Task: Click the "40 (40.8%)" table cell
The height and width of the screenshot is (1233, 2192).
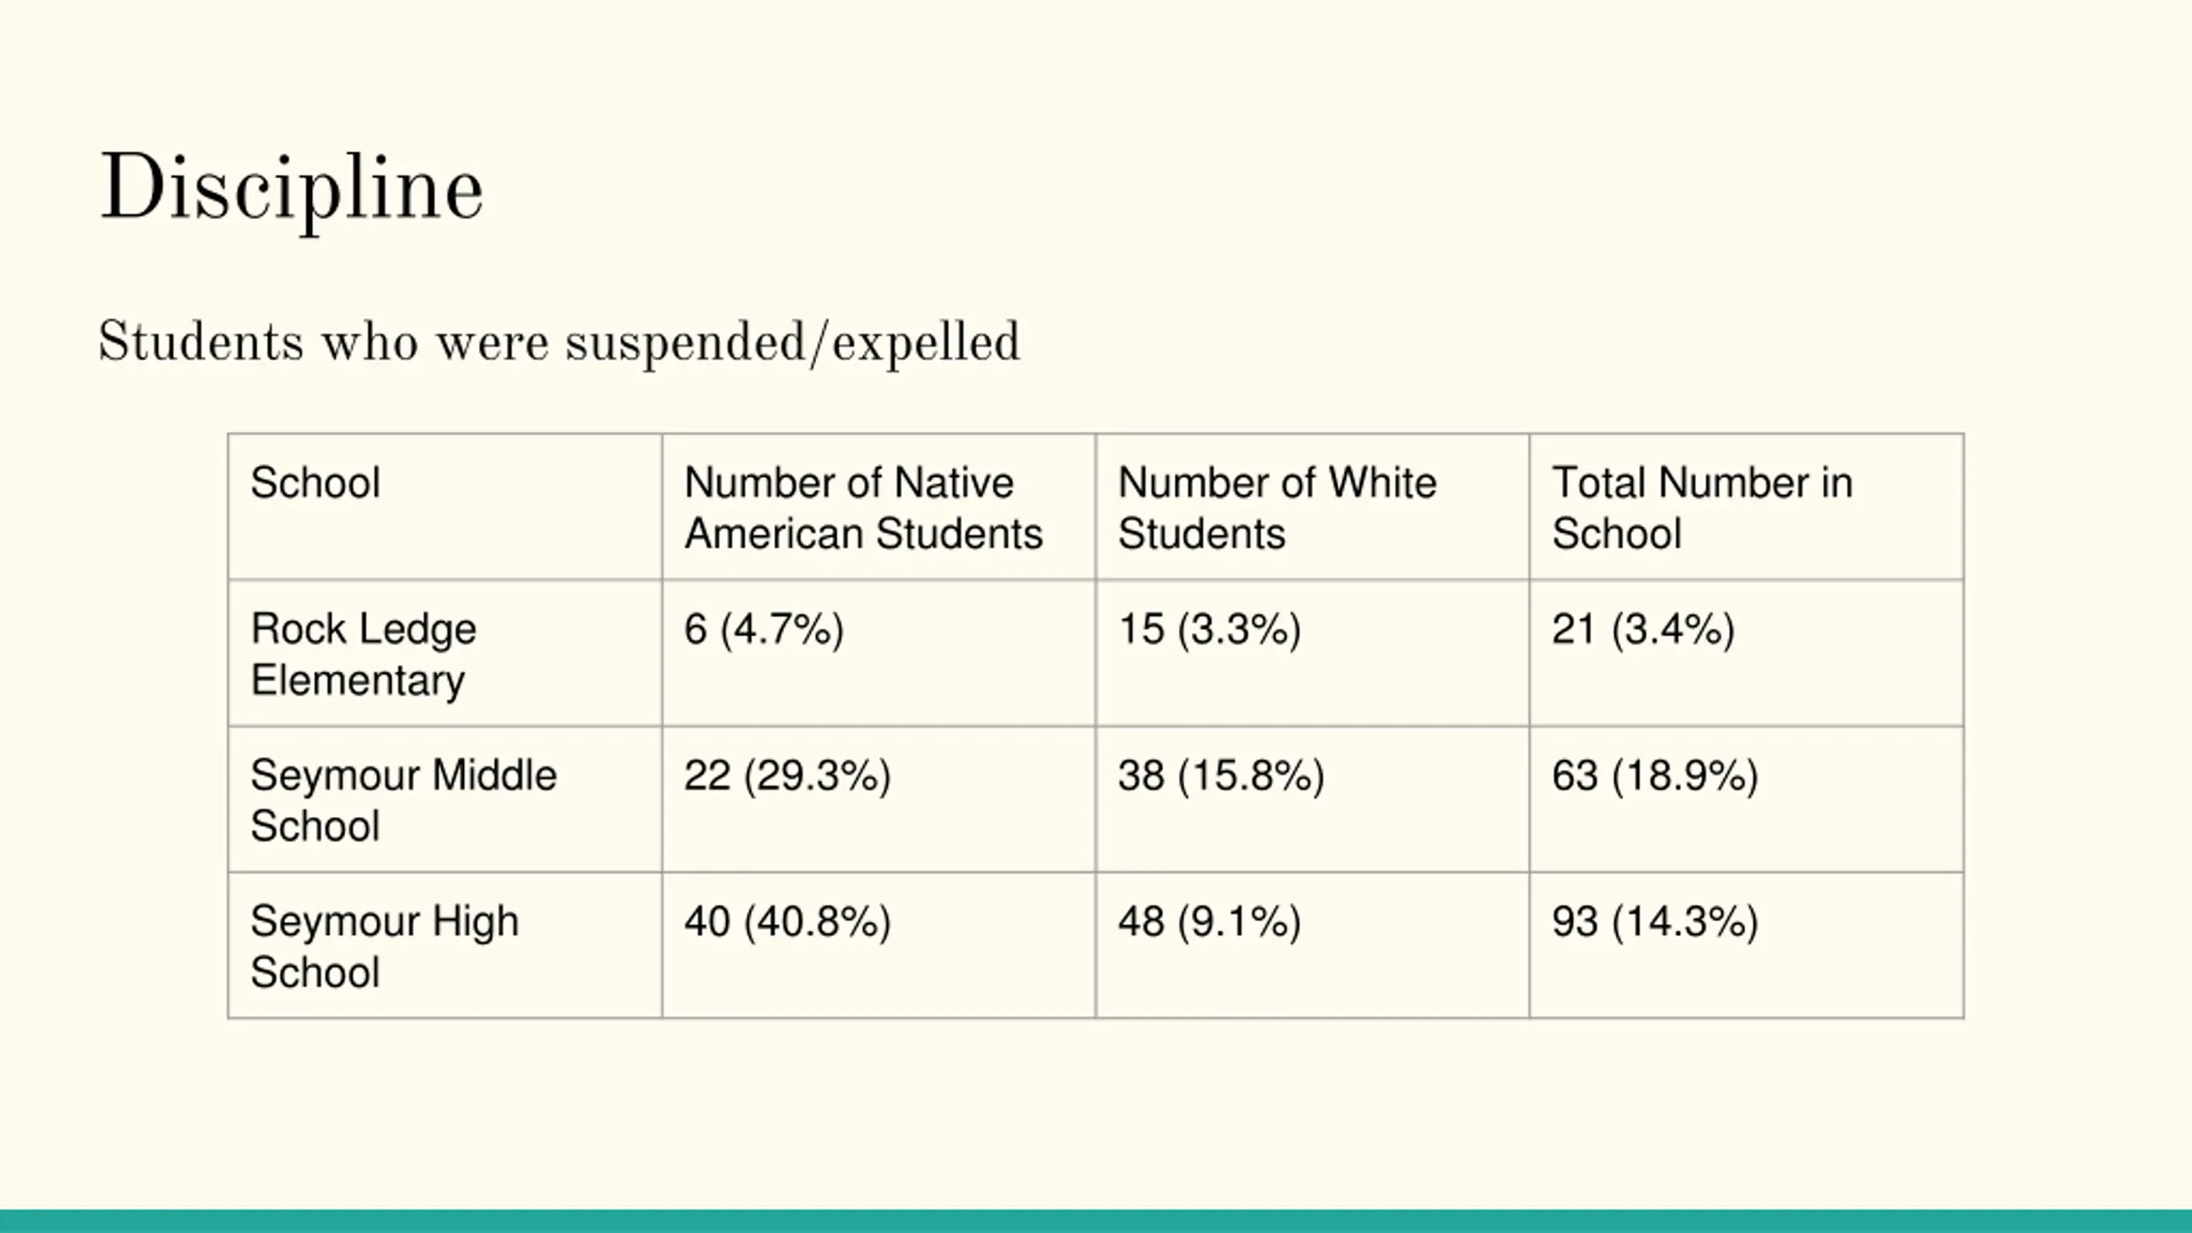Action: point(787,922)
